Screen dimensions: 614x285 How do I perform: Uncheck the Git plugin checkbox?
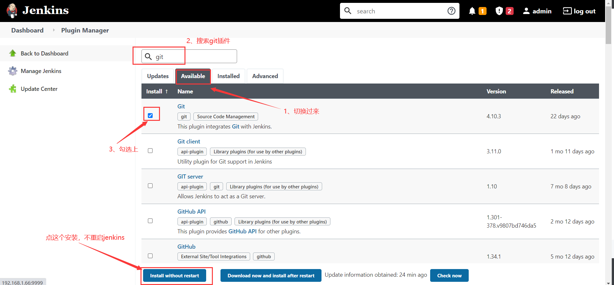pos(150,115)
